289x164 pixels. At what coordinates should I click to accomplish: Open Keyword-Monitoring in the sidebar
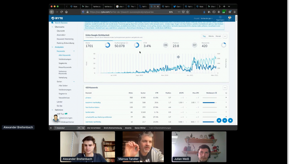65,39
